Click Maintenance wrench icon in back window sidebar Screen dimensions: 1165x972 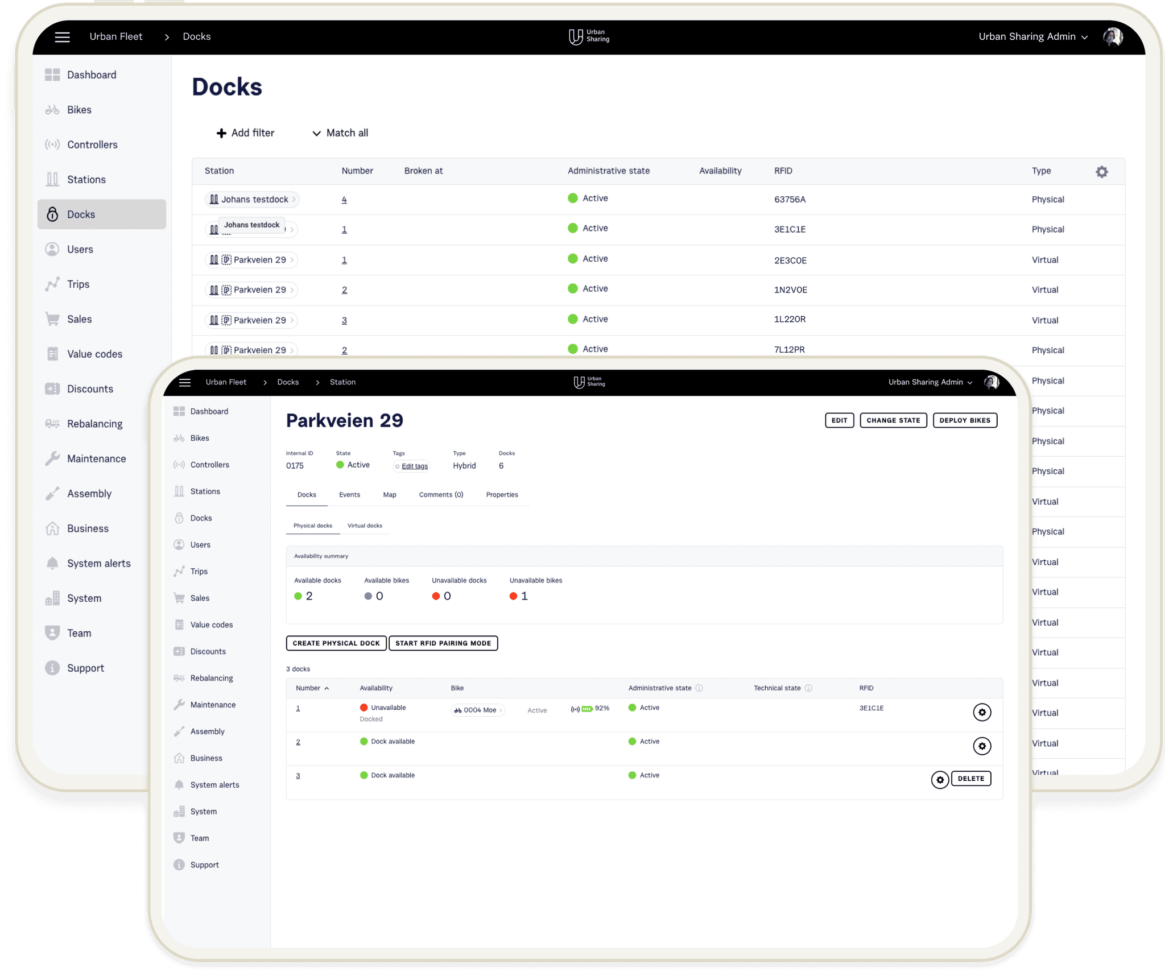(x=52, y=458)
